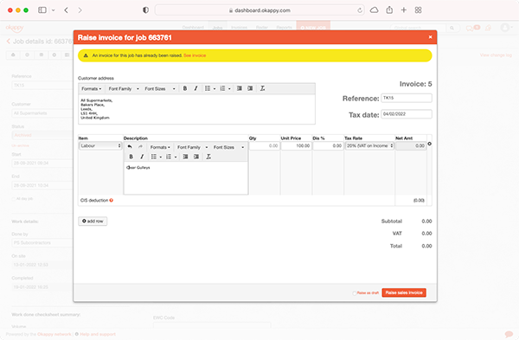Insert bullet list in description editor
519x340 pixels.
(x=154, y=157)
